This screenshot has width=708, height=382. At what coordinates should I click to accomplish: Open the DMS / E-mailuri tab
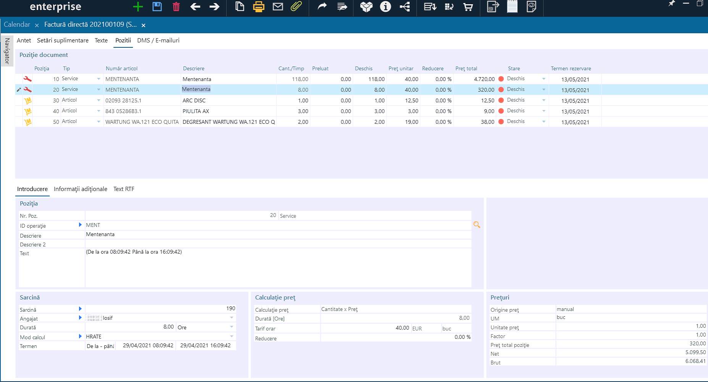click(x=158, y=40)
